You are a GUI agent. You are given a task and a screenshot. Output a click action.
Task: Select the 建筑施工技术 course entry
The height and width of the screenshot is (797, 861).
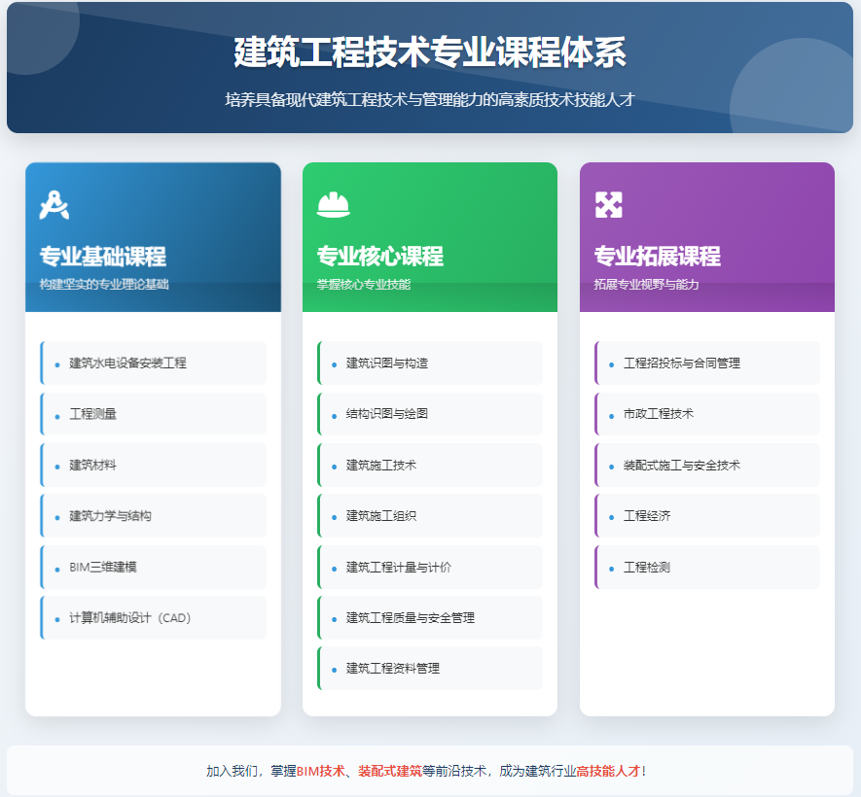click(381, 466)
